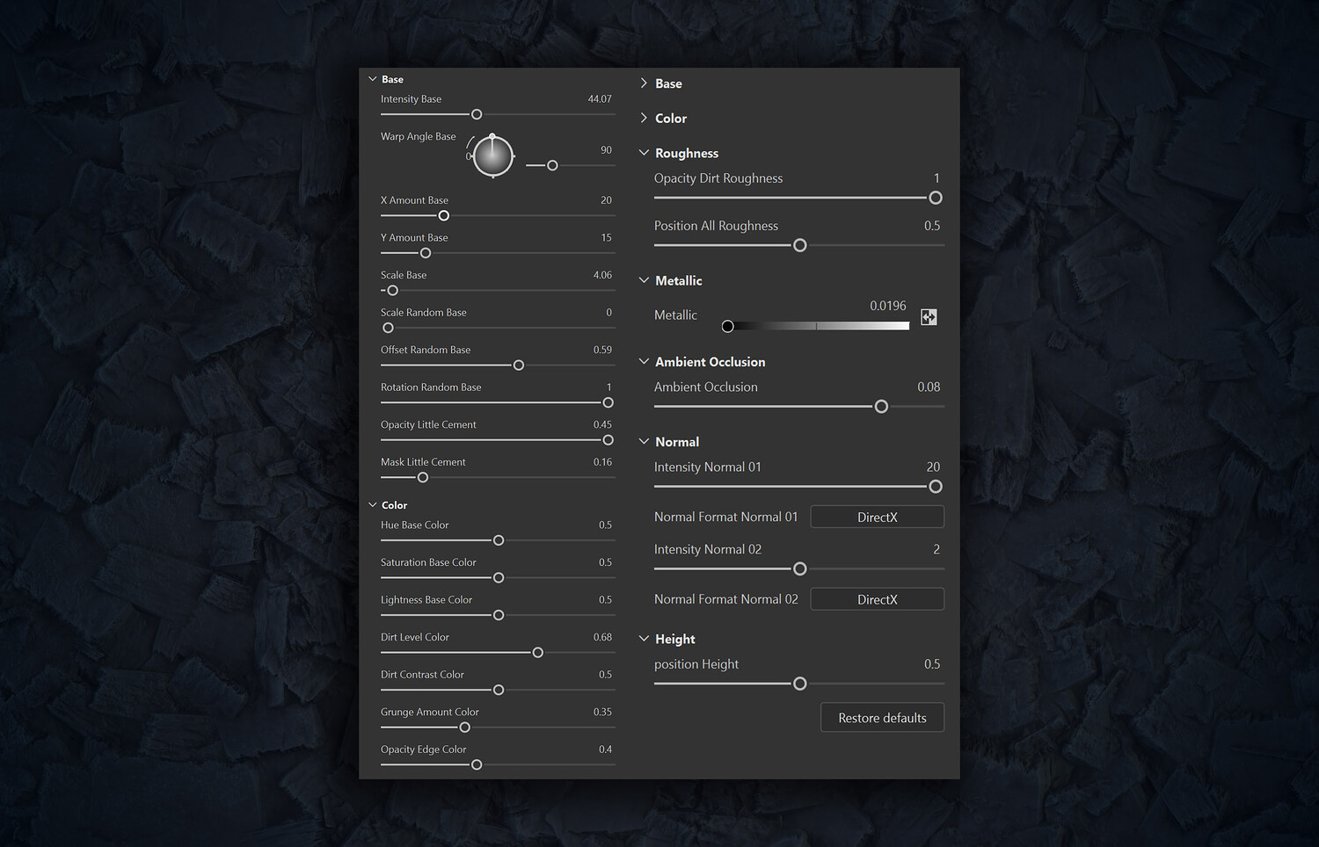The height and width of the screenshot is (847, 1319).
Task: Click the X Amount Base slider handle
Action: pyautogui.click(x=444, y=215)
